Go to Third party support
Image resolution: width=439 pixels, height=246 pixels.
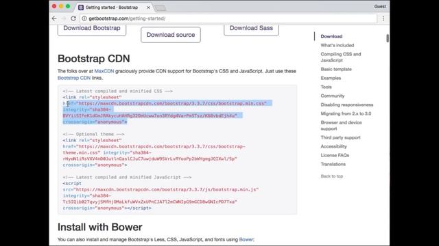(x=340, y=137)
